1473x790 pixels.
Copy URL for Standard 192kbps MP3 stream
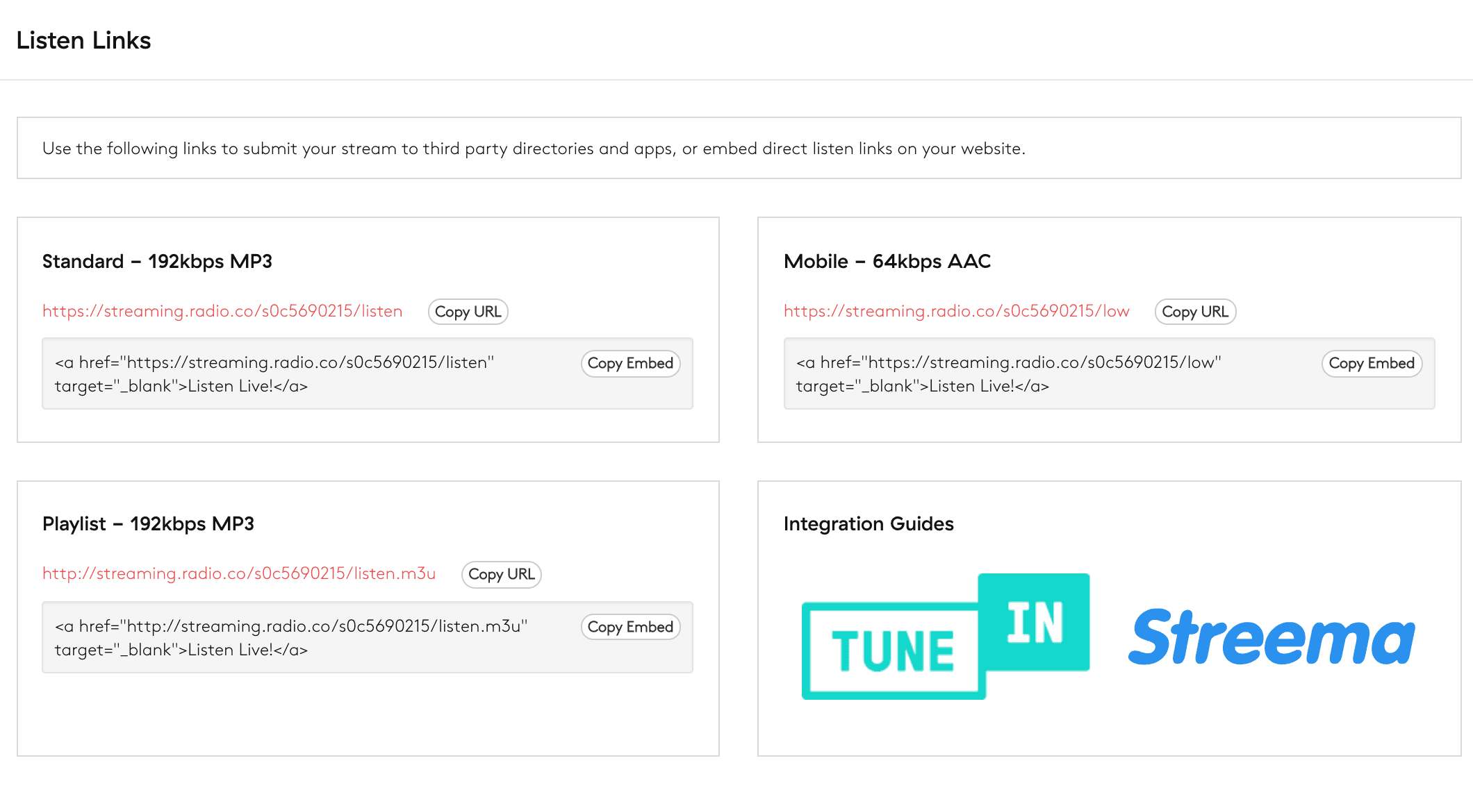(468, 312)
